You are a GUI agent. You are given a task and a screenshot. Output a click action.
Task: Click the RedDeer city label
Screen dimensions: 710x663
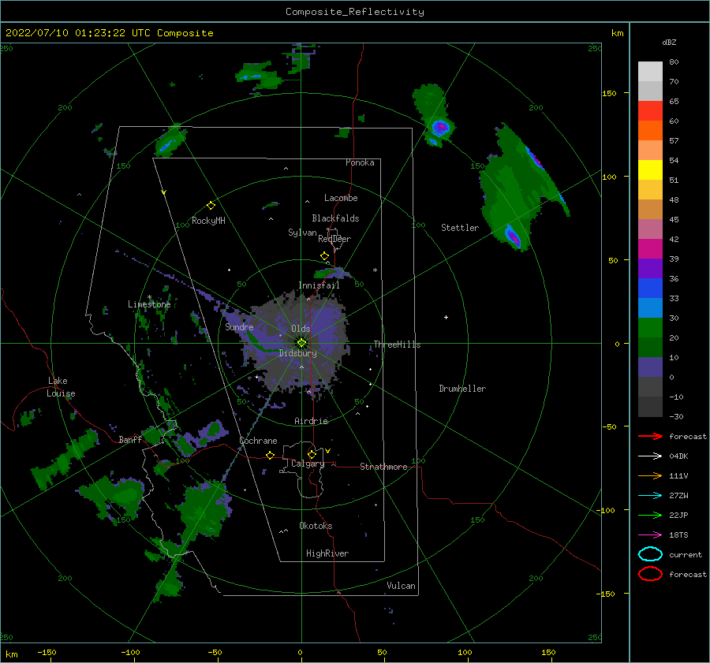(x=334, y=239)
